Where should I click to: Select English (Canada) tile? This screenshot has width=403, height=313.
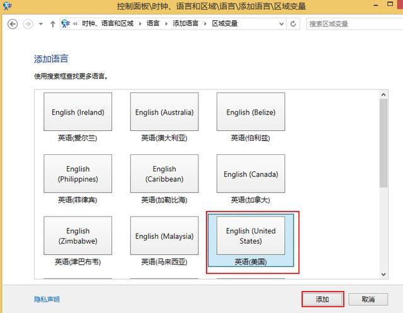(251, 174)
